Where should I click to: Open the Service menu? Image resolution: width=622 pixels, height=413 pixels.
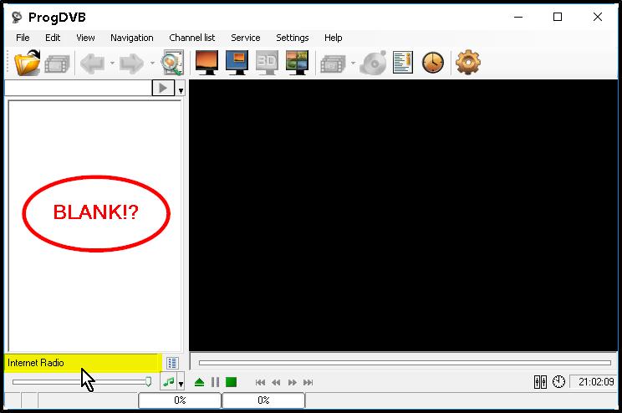(x=245, y=38)
